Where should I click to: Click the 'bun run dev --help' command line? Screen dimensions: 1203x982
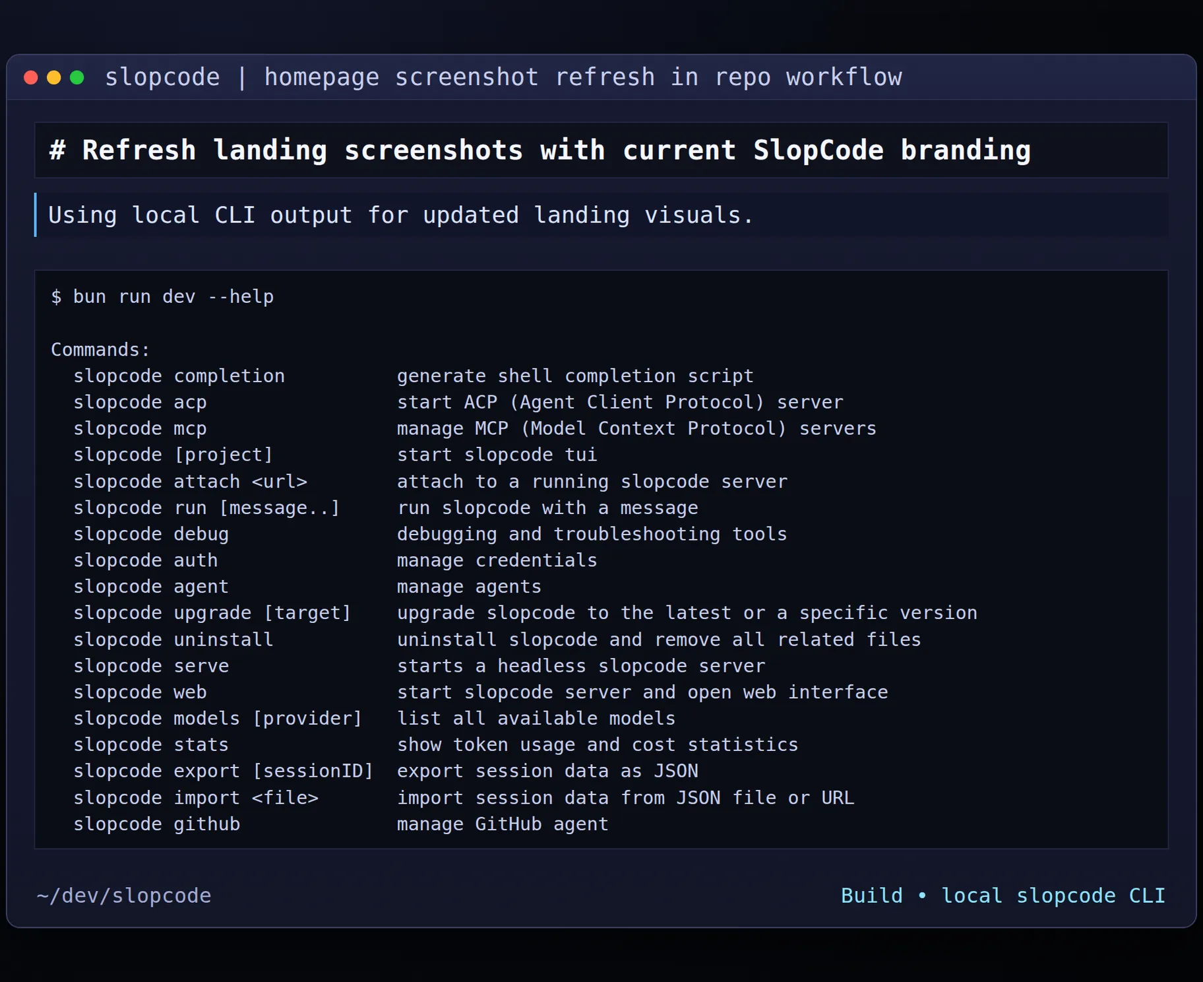[x=162, y=297]
